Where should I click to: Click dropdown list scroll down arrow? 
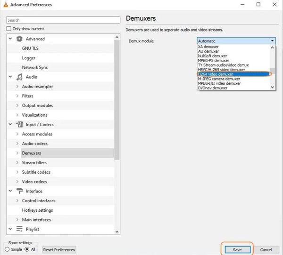pyautogui.click(x=272, y=87)
